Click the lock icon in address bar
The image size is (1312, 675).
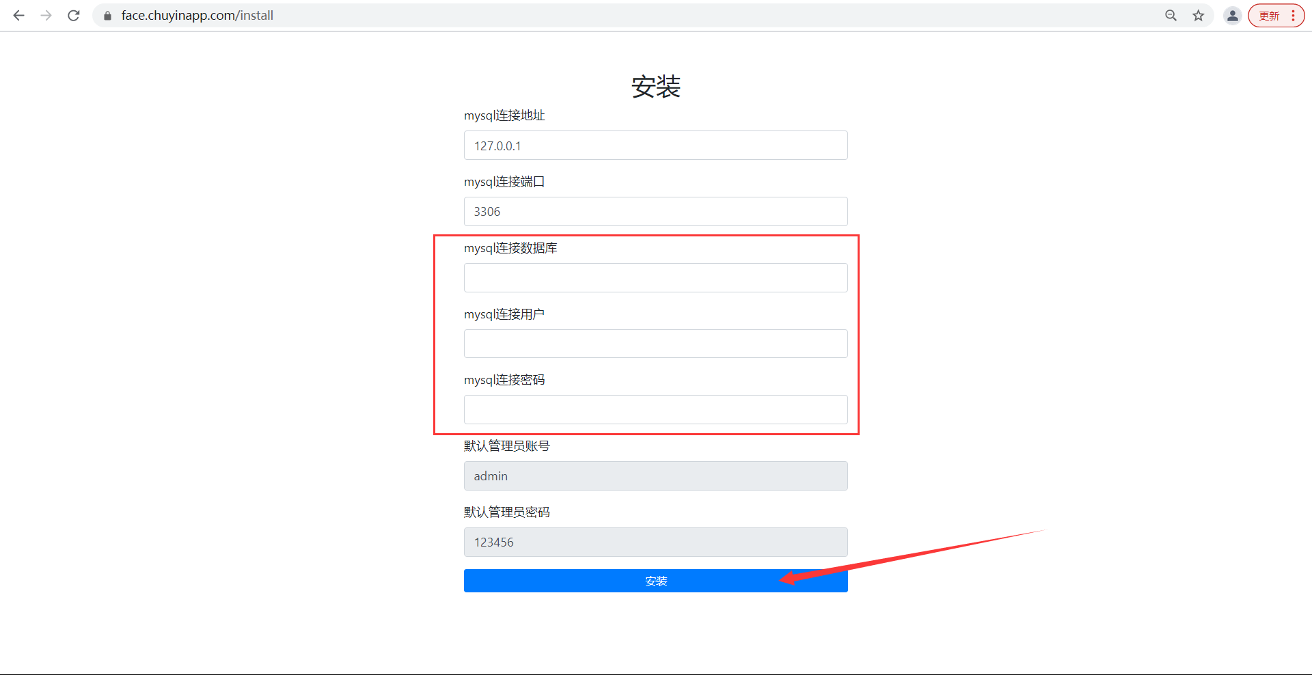pos(107,15)
